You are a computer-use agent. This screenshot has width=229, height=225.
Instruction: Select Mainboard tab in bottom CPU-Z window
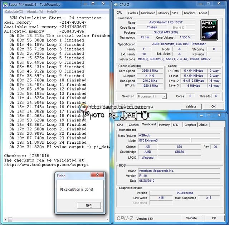click(149, 124)
